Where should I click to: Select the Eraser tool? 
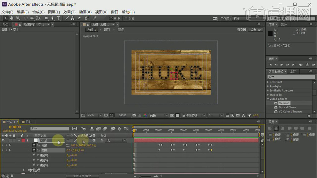pos(79,18)
